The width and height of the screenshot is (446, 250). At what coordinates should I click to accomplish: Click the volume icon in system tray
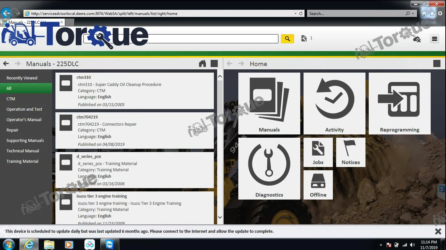point(412,245)
